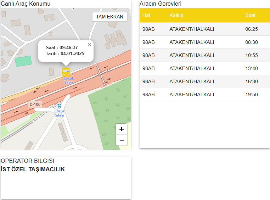This screenshot has width=270, height=200.
Task: Click the Hat column header
Action: tap(146, 16)
